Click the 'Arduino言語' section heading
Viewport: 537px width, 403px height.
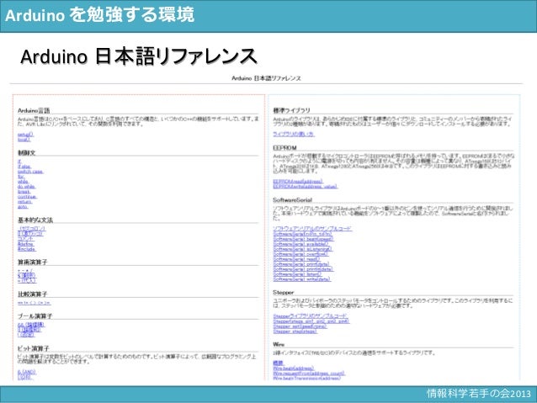click(x=34, y=110)
